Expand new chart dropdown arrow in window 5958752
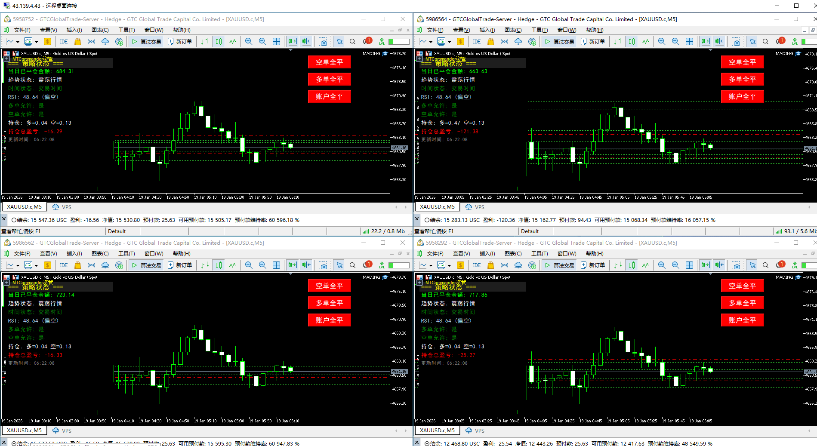Viewport: 817px width, 446px height. click(18, 42)
